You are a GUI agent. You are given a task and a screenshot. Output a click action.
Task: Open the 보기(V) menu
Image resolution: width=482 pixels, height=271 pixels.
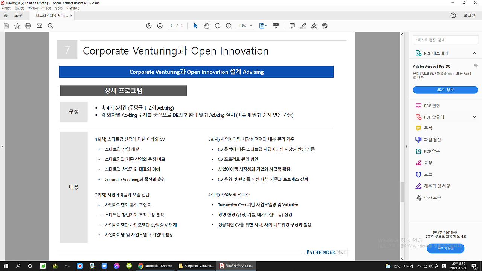pos(33,8)
